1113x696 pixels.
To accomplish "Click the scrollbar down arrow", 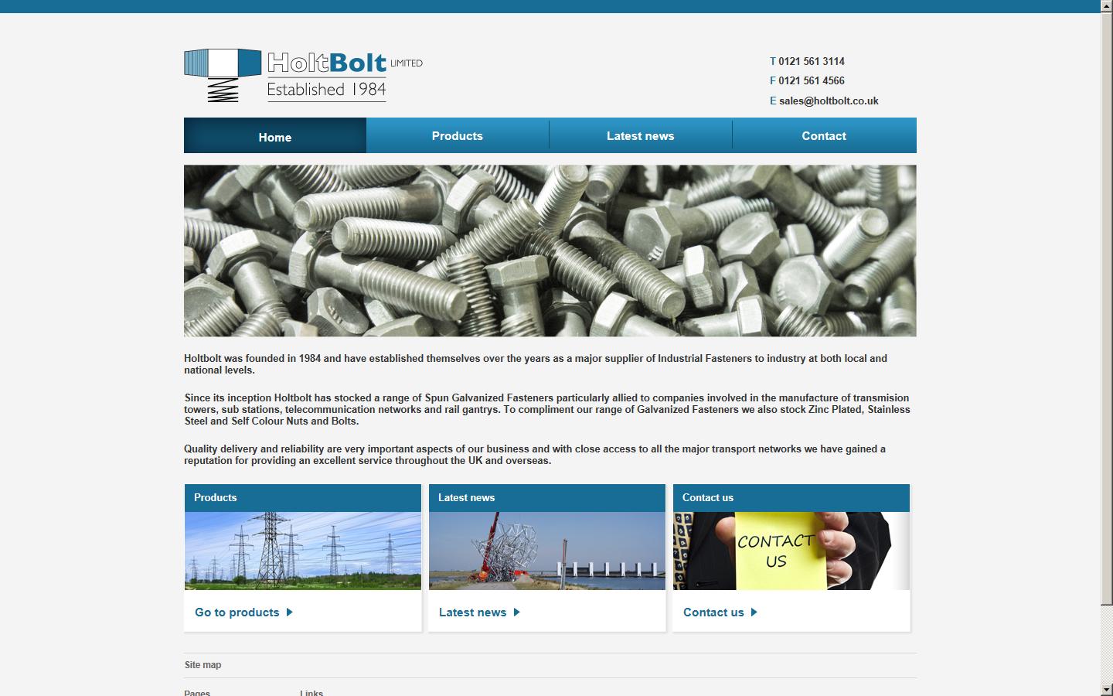I will click(x=1106, y=689).
